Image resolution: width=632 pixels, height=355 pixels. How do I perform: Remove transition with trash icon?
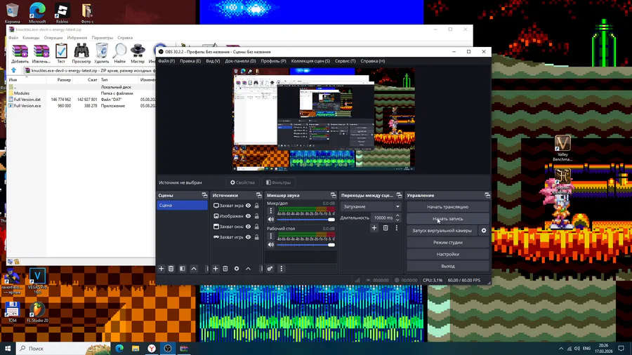point(386,228)
